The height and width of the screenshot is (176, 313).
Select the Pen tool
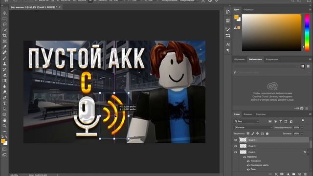point(4,98)
